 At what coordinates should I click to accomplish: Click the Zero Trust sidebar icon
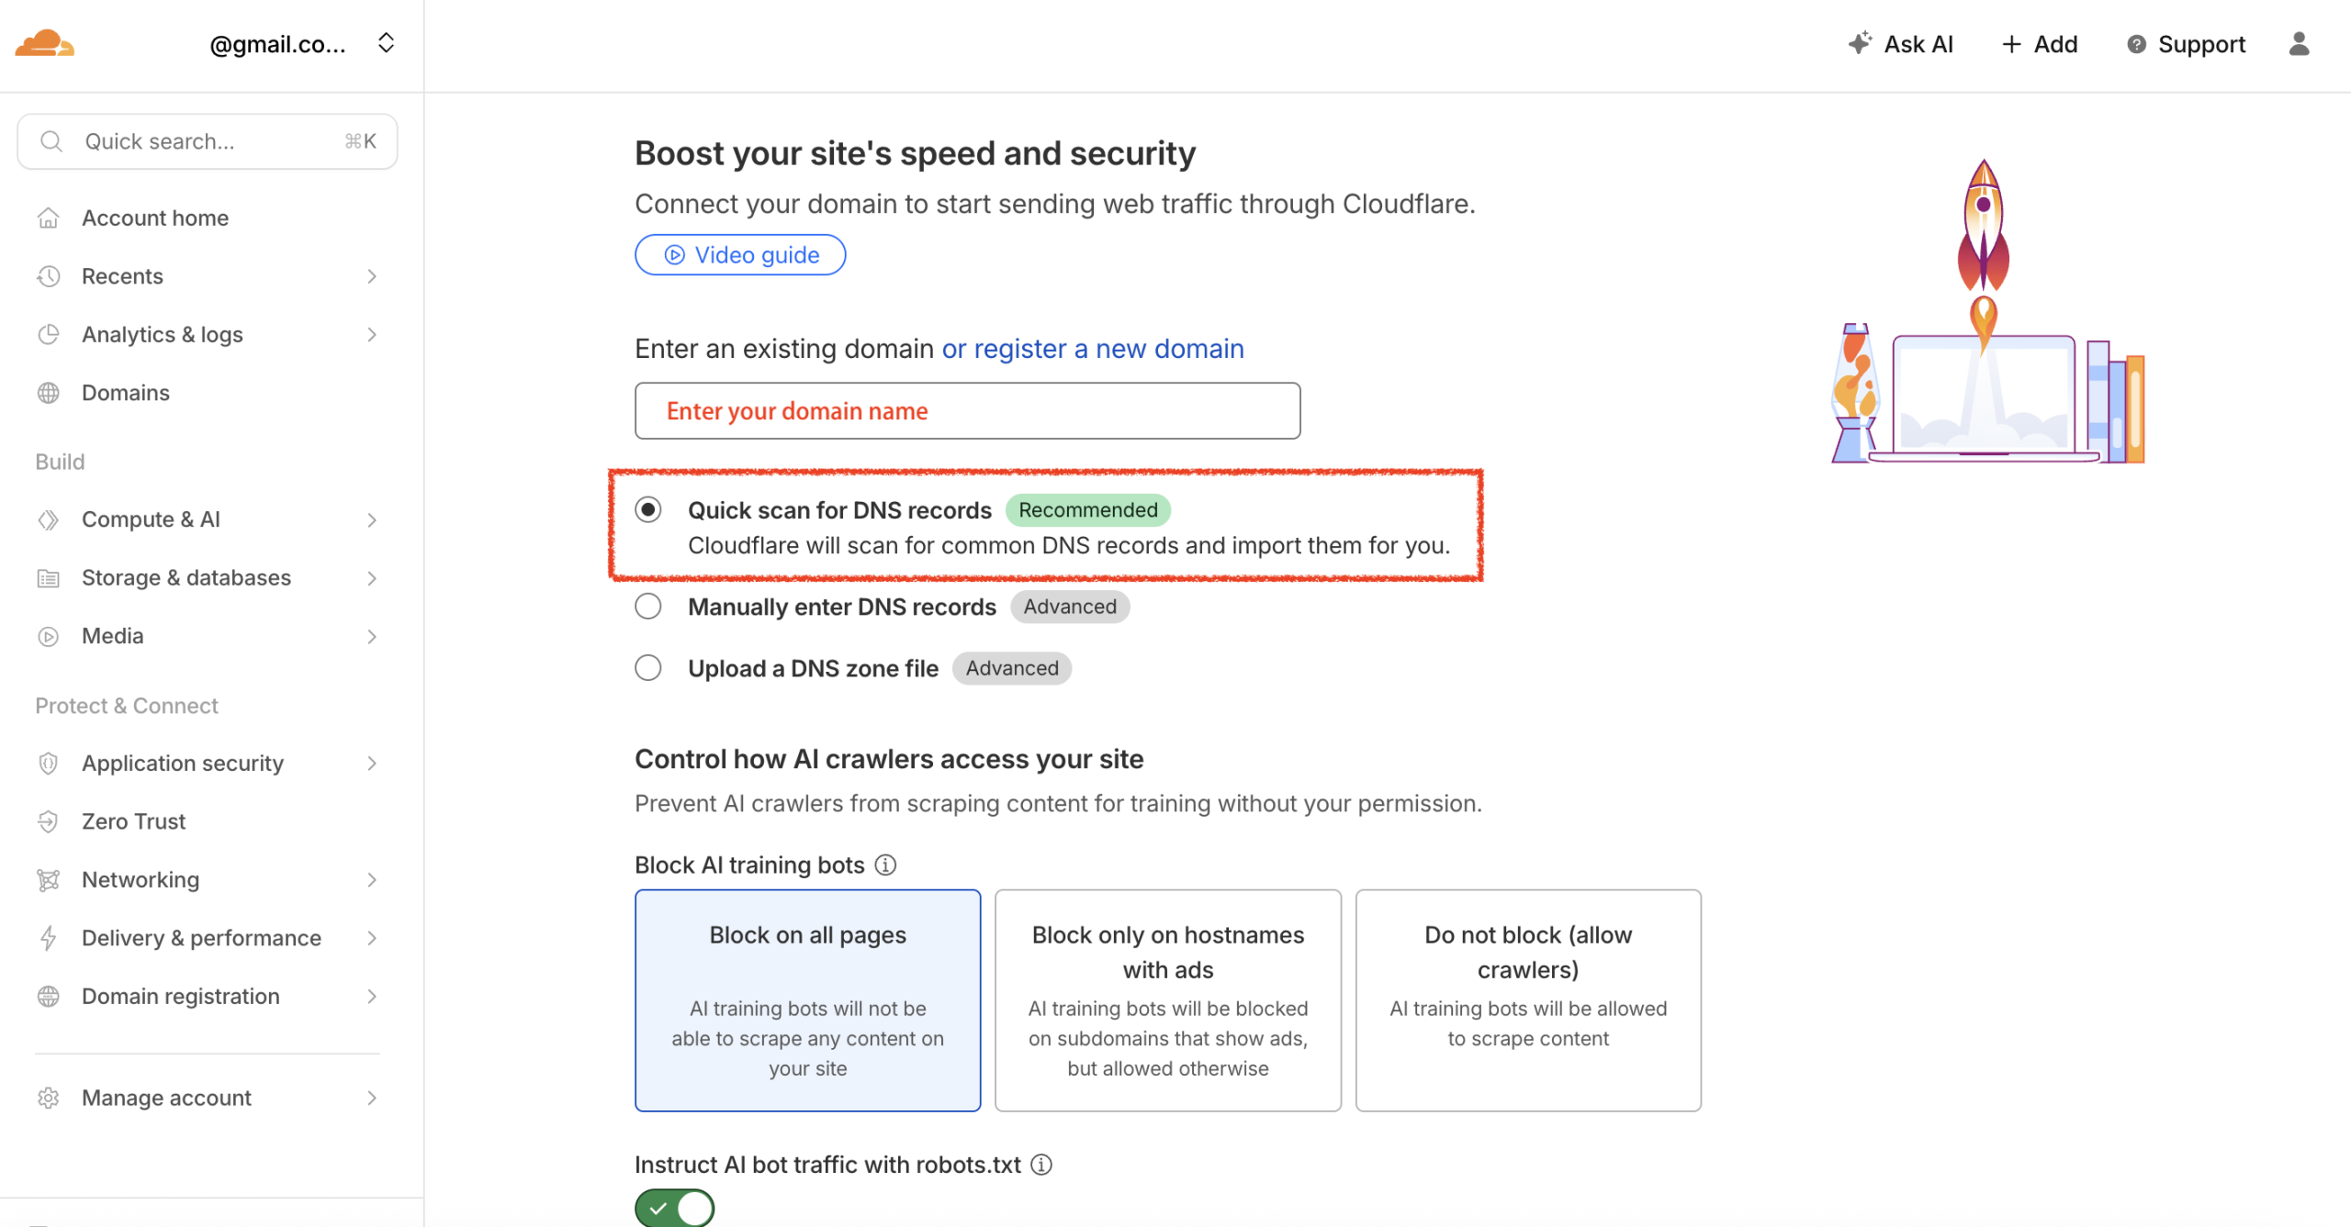click(x=49, y=821)
